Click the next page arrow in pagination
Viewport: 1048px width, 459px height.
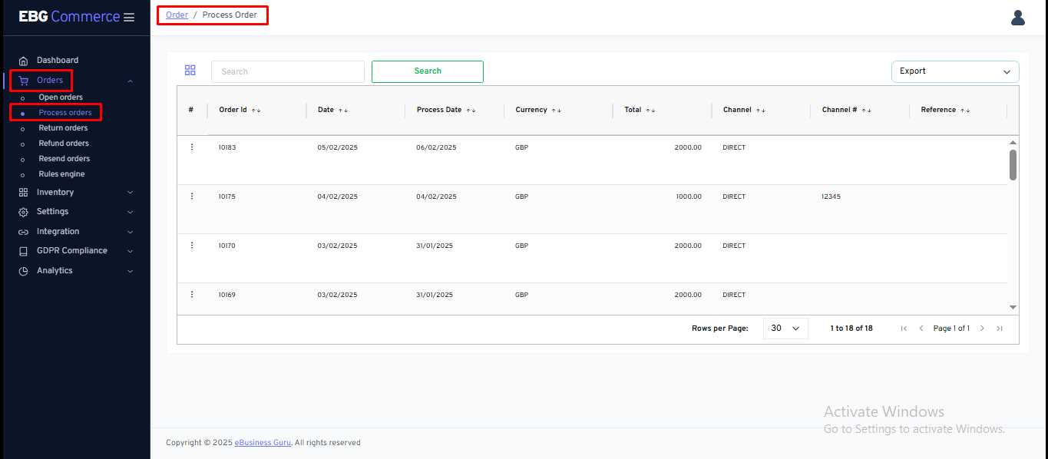point(982,329)
